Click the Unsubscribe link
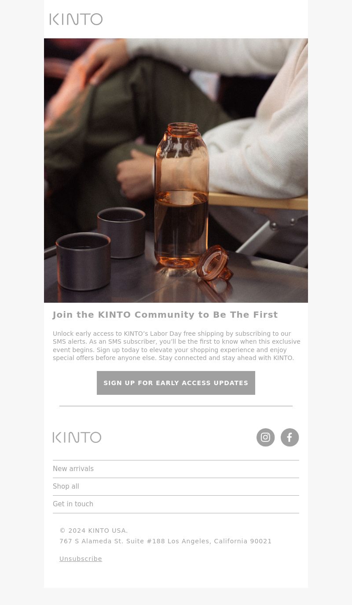The image size is (352, 605). [81, 559]
